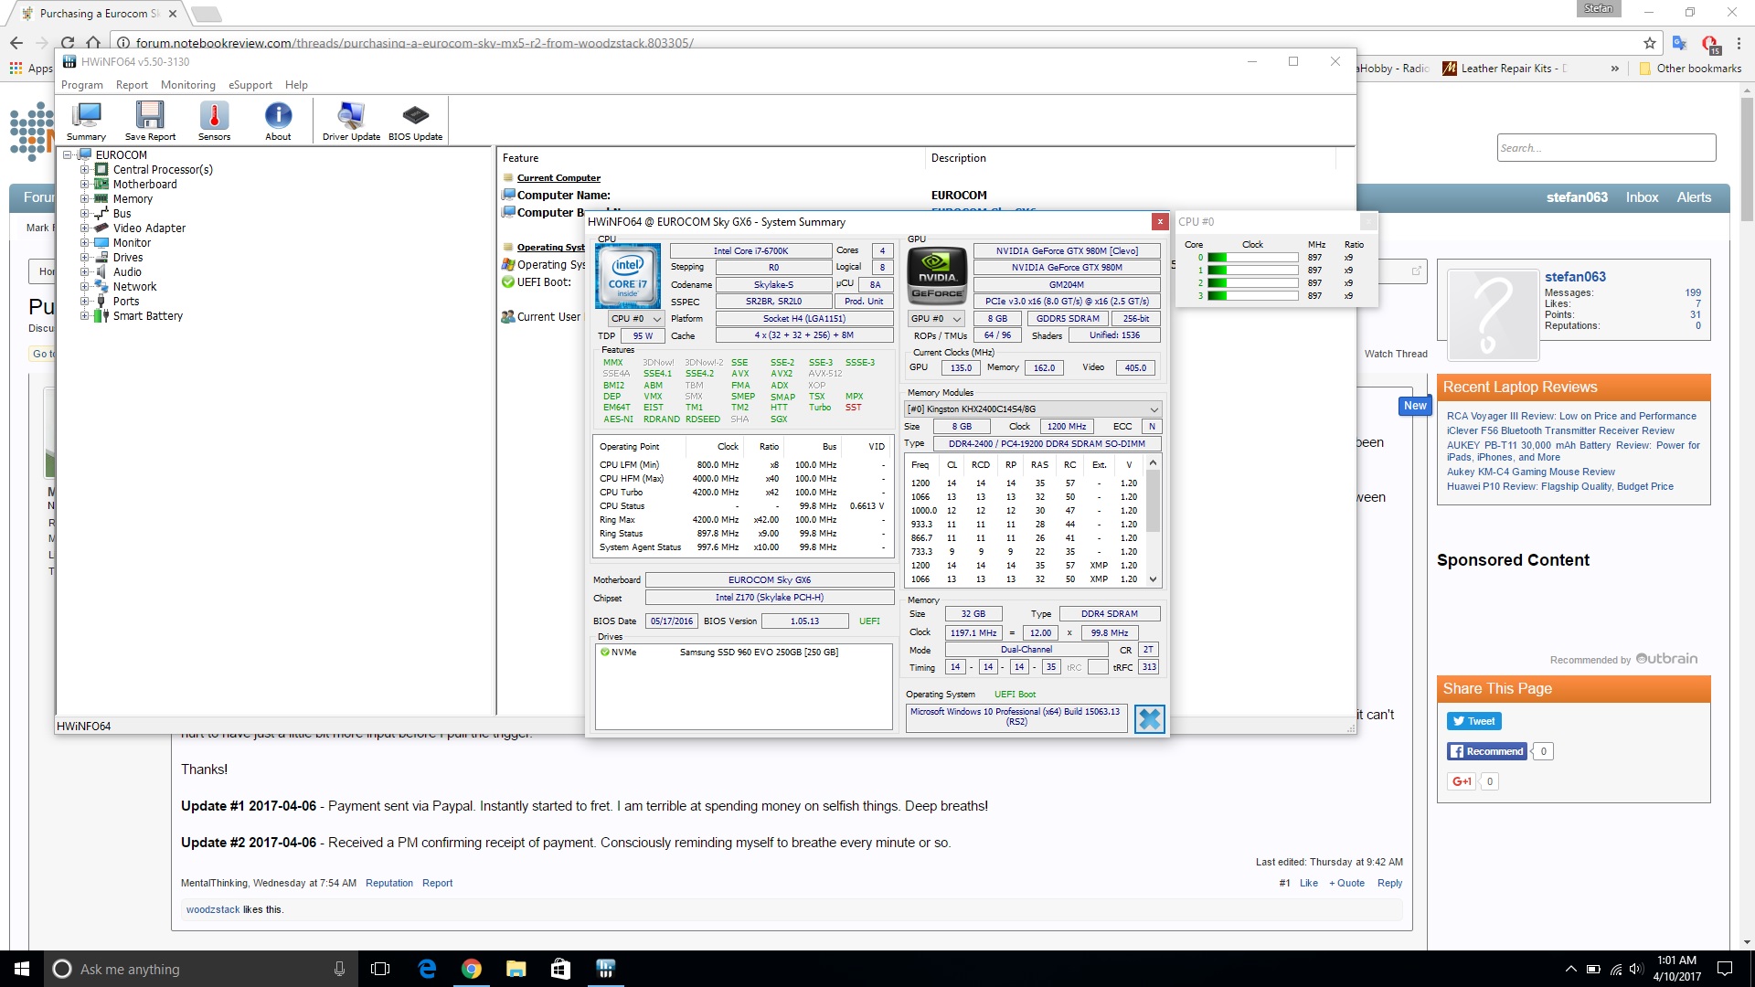Screen dimensions: 1755x987
Task: Click the browser home icon
Action: point(93,43)
